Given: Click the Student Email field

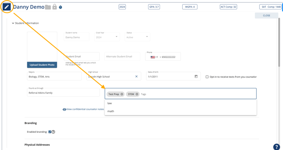Looking at the screenshot, I should coord(81,56).
